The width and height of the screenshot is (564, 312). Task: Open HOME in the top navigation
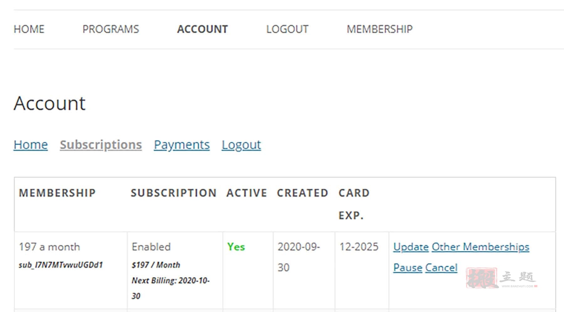(x=29, y=29)
